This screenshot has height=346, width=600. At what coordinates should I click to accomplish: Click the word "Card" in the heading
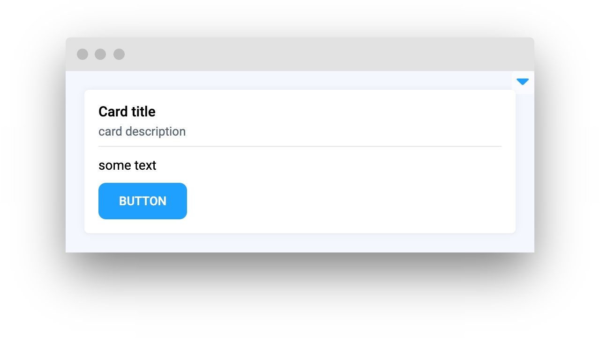(x=113, y=112)
